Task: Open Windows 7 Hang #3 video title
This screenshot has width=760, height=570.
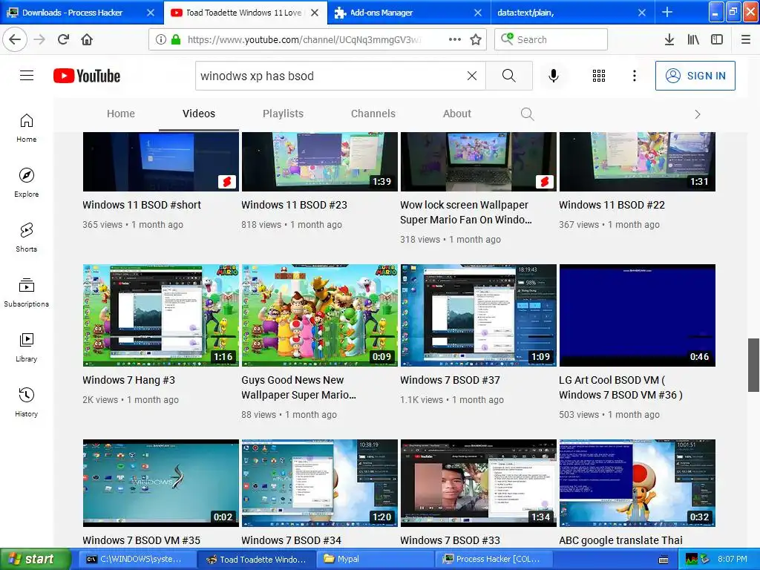Action: pos(129,380)
